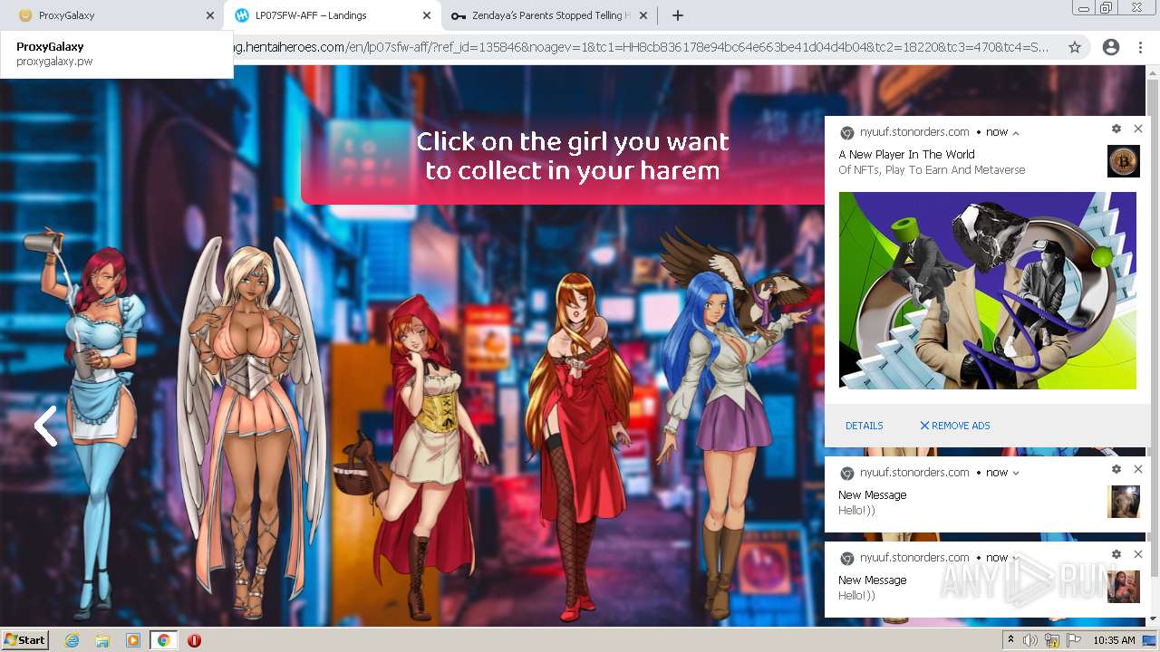The width and height of the screenshot is (1160, 652).
Task: Launch Internet Explorer from the taskbar
Action: (x=72, y=640)
